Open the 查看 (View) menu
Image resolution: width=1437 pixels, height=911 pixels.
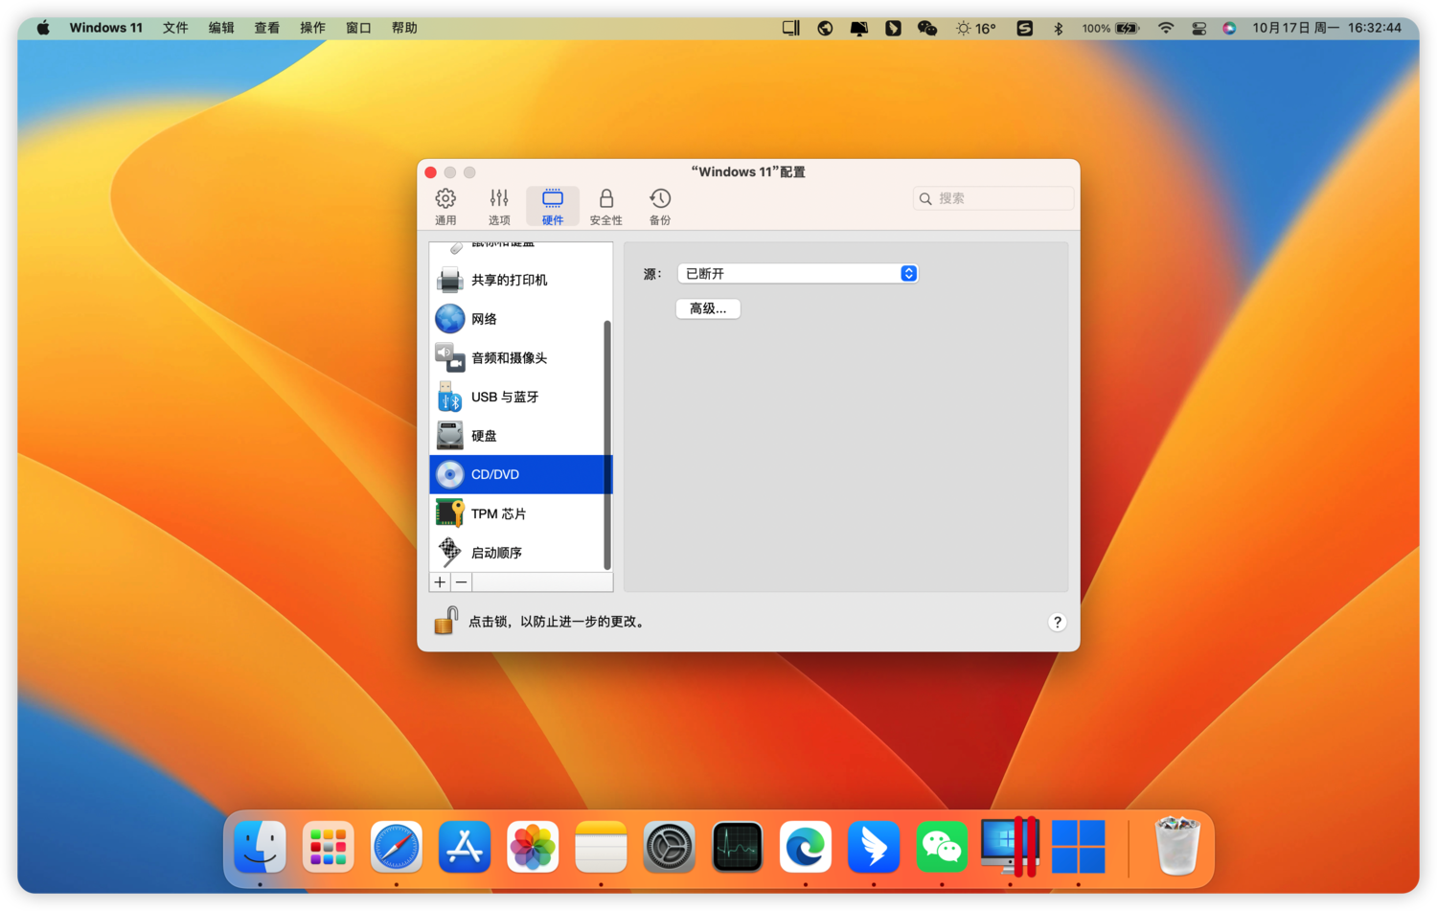click(267, 28)
